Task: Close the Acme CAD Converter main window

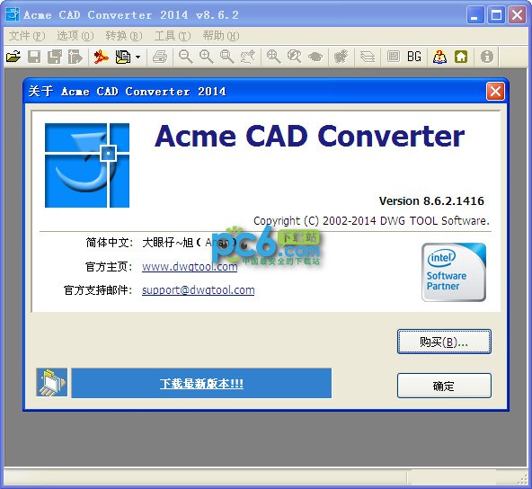Action: [517, 15]
